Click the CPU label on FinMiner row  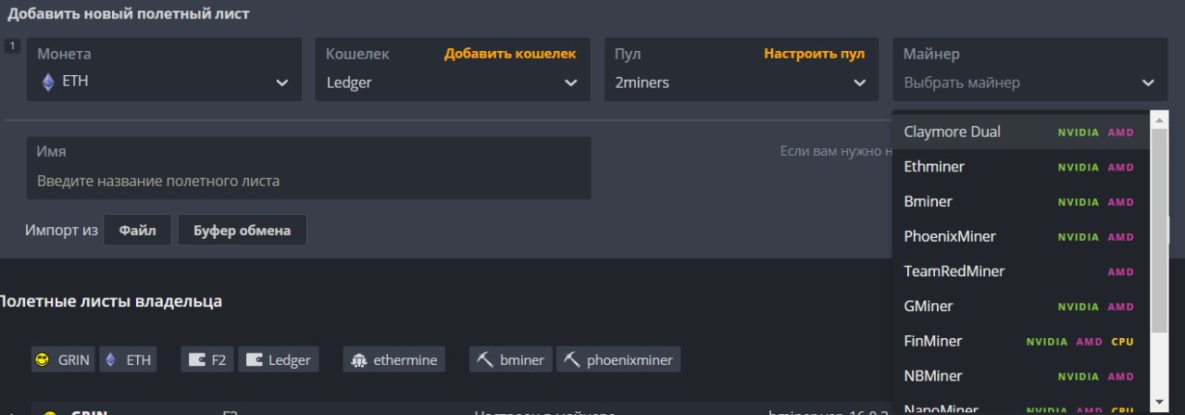[1122, 342]
